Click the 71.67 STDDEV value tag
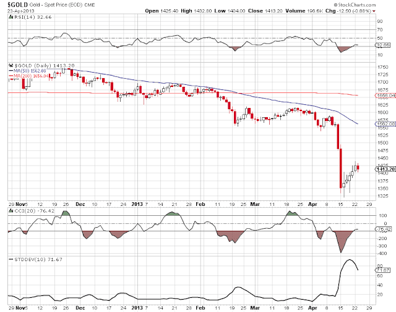396x312 pixels. pyautogui.click(x=383, y=270)
